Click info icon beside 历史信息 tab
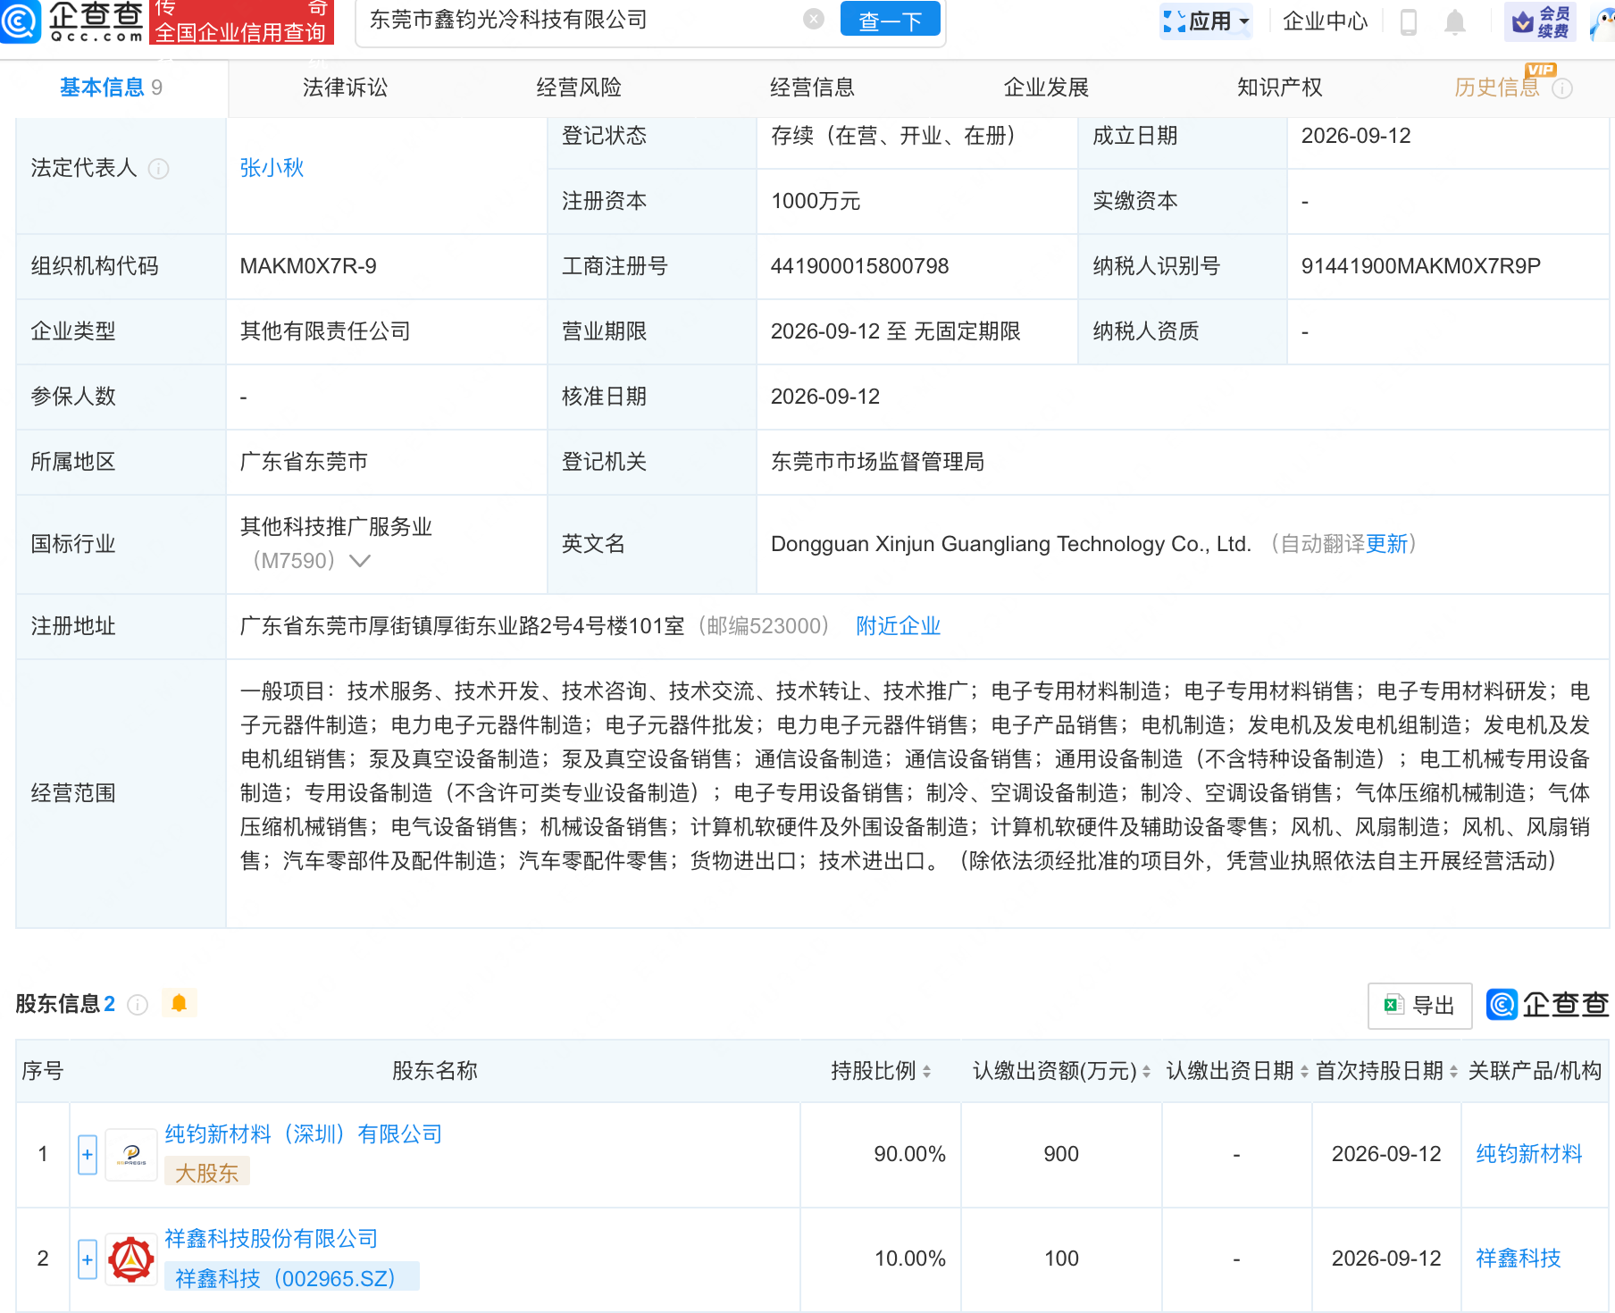This screenshot has height=1313, width=1615. (x=1562, y=88)
